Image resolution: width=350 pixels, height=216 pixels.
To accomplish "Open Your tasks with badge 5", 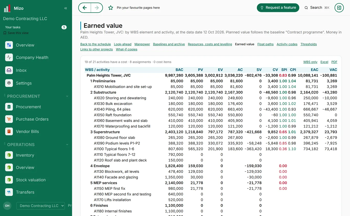I will [36, 27].
